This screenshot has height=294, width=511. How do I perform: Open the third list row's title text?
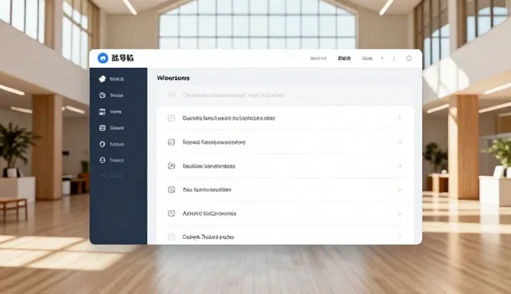pyautogui.click(x=214, y=142)
